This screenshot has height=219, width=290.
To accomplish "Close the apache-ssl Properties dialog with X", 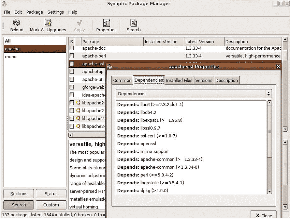I will click(278, 67).
